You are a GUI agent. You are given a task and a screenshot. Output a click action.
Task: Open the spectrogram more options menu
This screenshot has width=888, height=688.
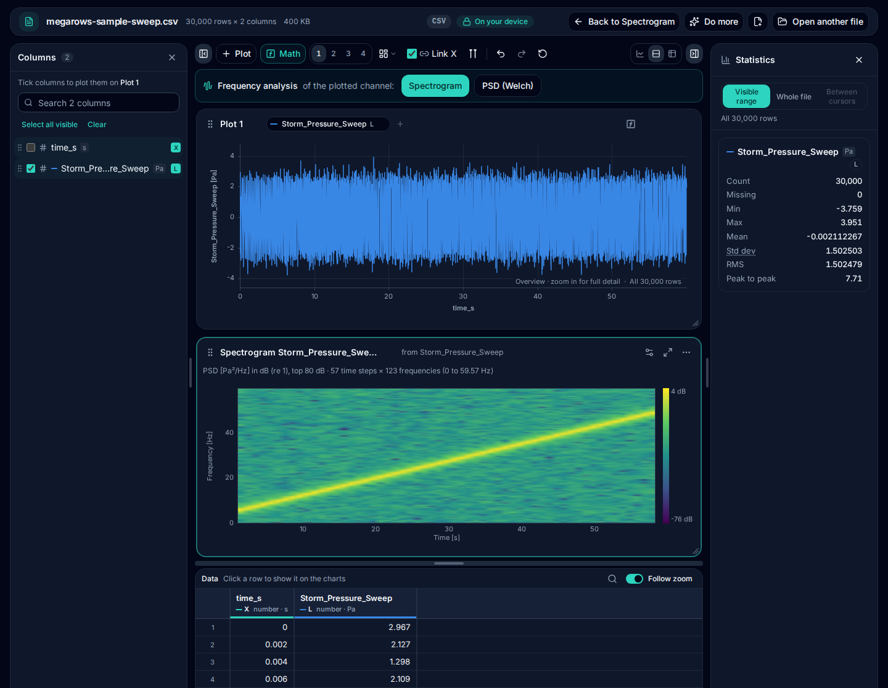tap(686, 352)
